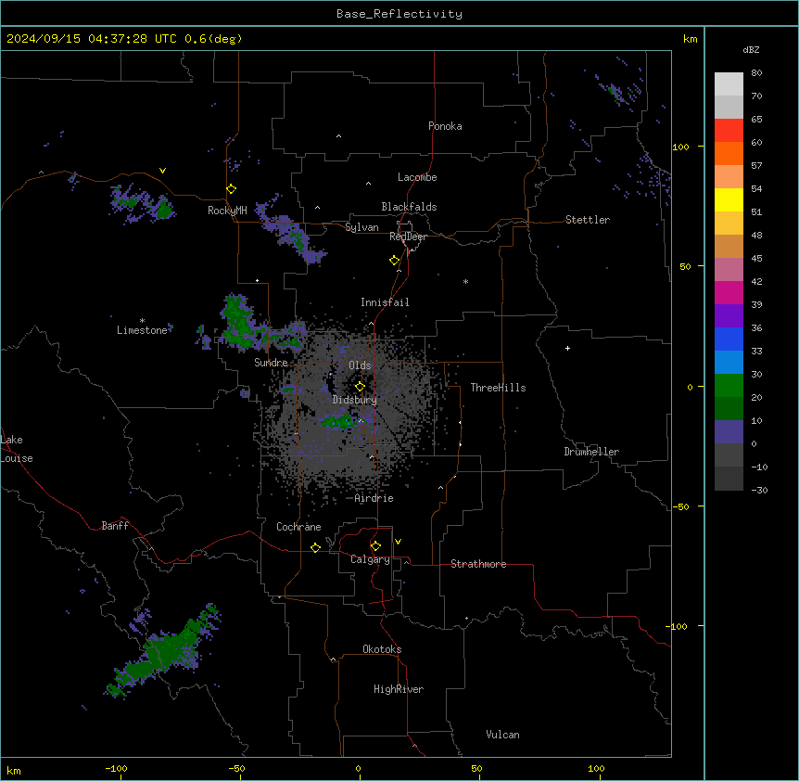This screenshot has width=799, height=781.
Task: Click the yellow diamond marker below Cochrane
Action: tap(315, 547)
